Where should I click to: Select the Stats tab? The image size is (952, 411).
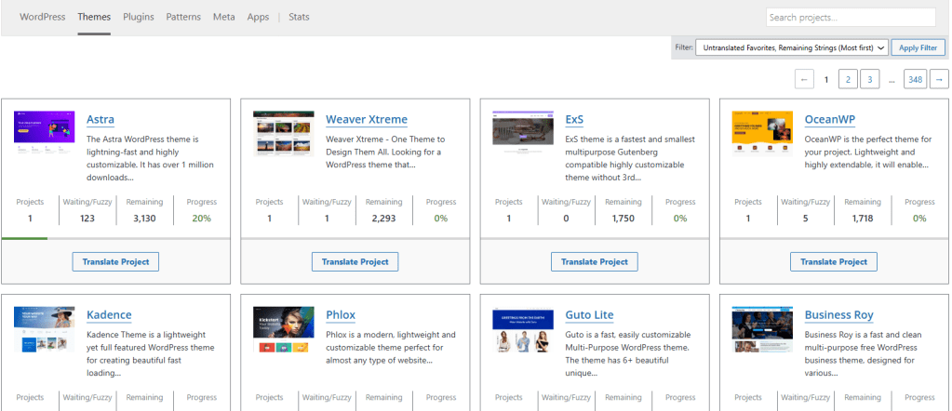pos(299,17)
